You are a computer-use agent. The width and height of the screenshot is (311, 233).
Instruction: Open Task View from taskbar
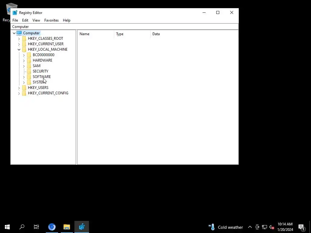tap(36, 227)
